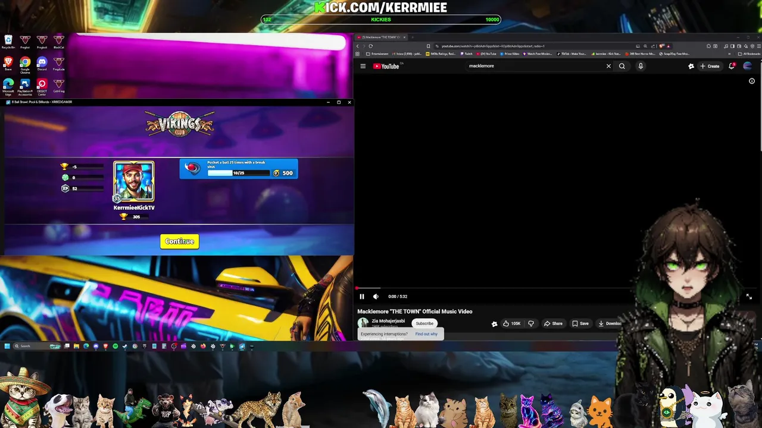Open YouTube notifications bell

click(x=732, y=66)
